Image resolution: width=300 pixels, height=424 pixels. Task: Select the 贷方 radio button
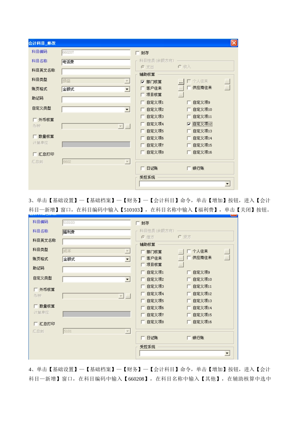[180, 237]
